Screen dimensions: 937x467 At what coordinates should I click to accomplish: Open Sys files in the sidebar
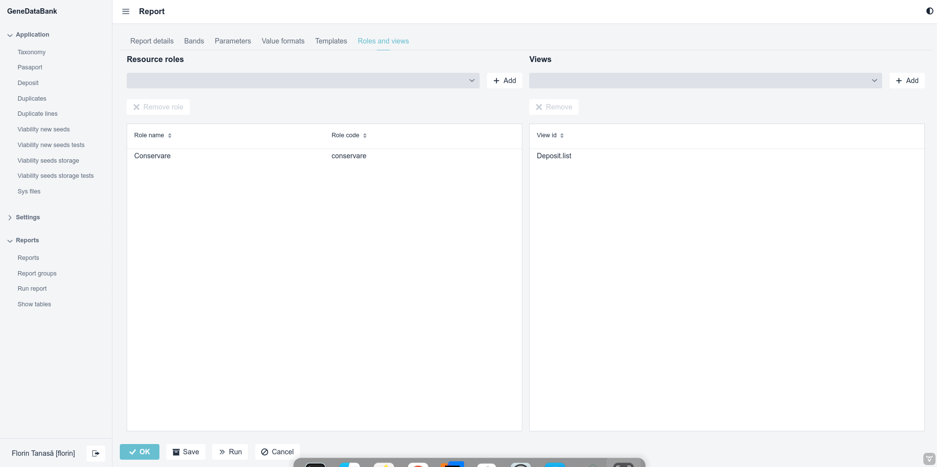click(x=29, y=191)
